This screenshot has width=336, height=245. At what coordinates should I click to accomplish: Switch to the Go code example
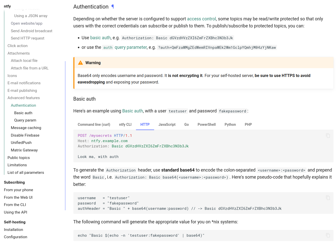tap(186, 125)
